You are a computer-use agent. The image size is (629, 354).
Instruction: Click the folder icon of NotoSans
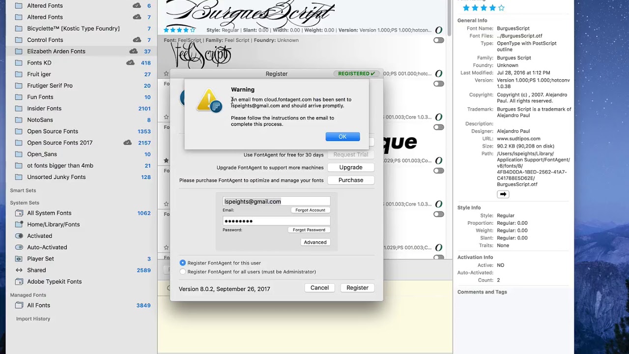click(19, 120)
